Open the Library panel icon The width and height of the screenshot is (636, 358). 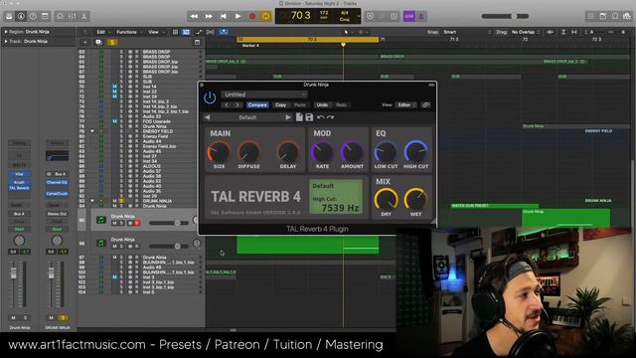9,16
